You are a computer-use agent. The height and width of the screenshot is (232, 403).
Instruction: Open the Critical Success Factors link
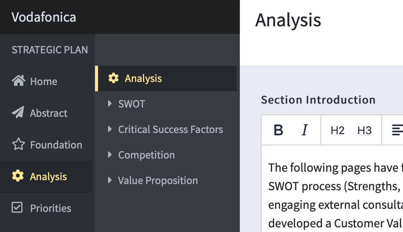pyautogui.click(x=170, y=130)
